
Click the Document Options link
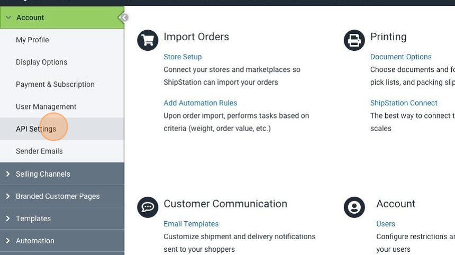401,57
